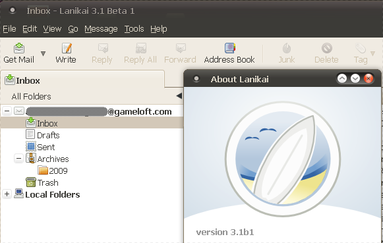Click the Get Mail toolbar icon
Viewport: 383px width, 243px height.
pyautogui.click(x=19, y=48)
